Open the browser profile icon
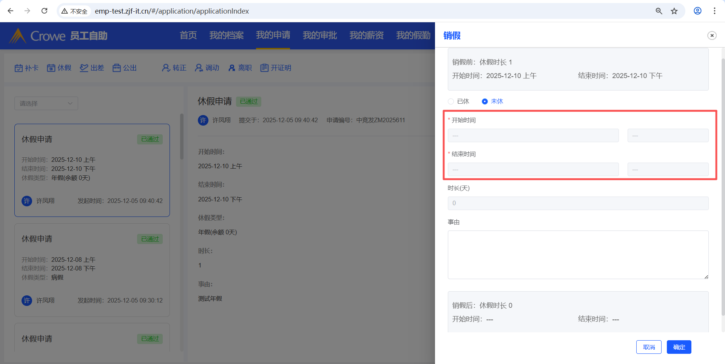Screen dimensions: 725x364 [697, 11]
